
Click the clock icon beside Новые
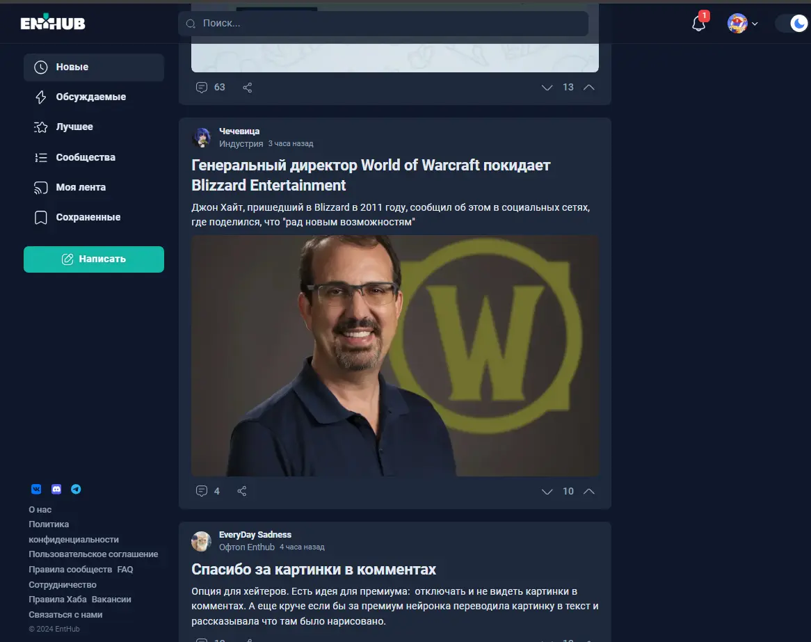coord(41,67)
